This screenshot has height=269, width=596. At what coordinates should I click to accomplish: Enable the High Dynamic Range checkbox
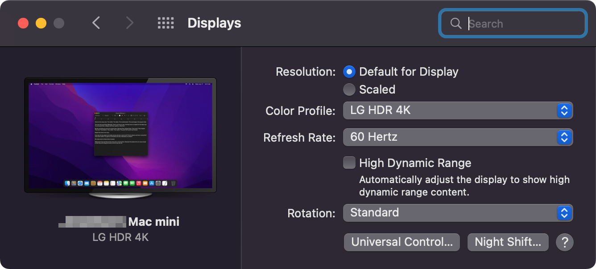click(x=349, y=163)
